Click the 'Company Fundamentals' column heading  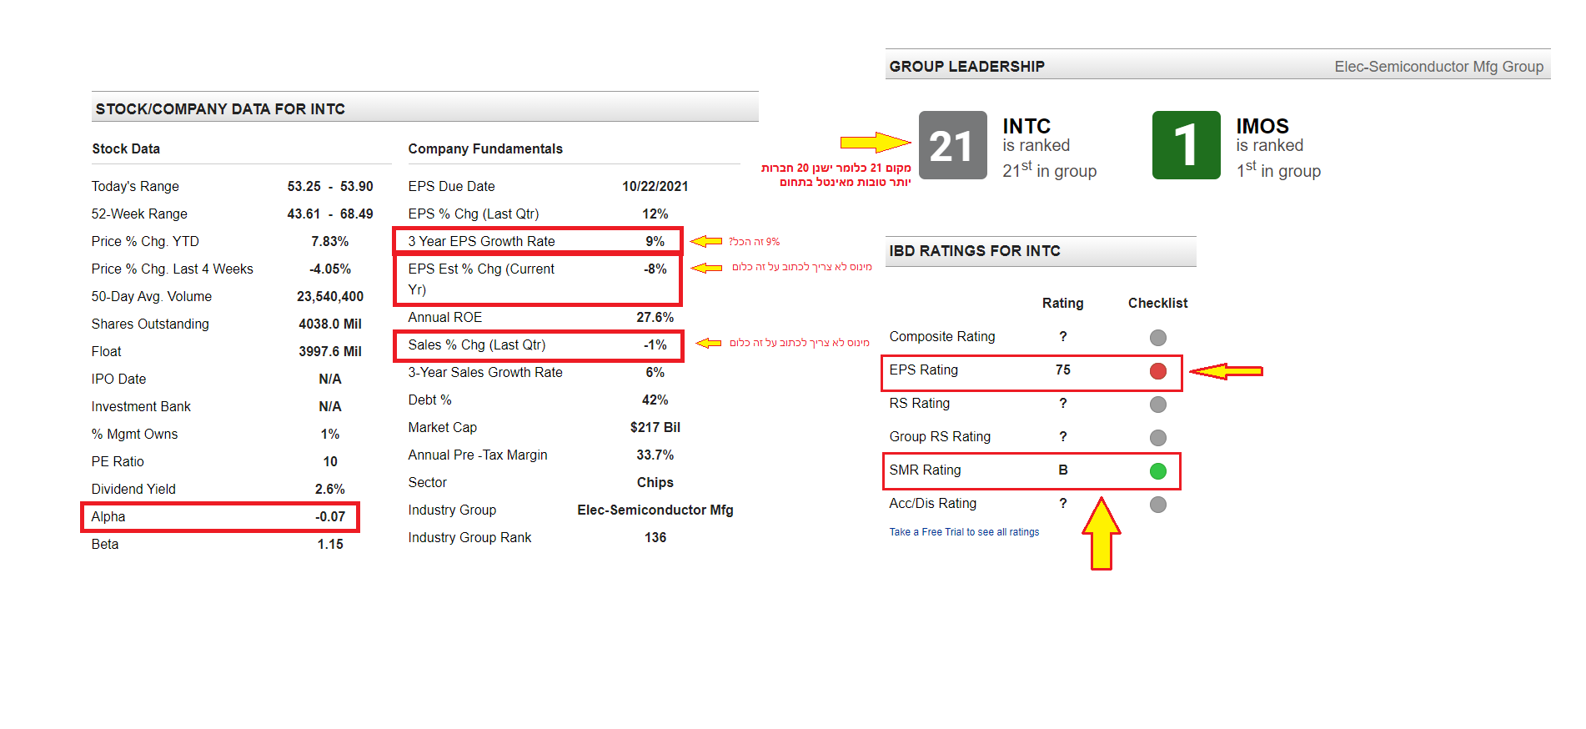click(x=485, y=148)
